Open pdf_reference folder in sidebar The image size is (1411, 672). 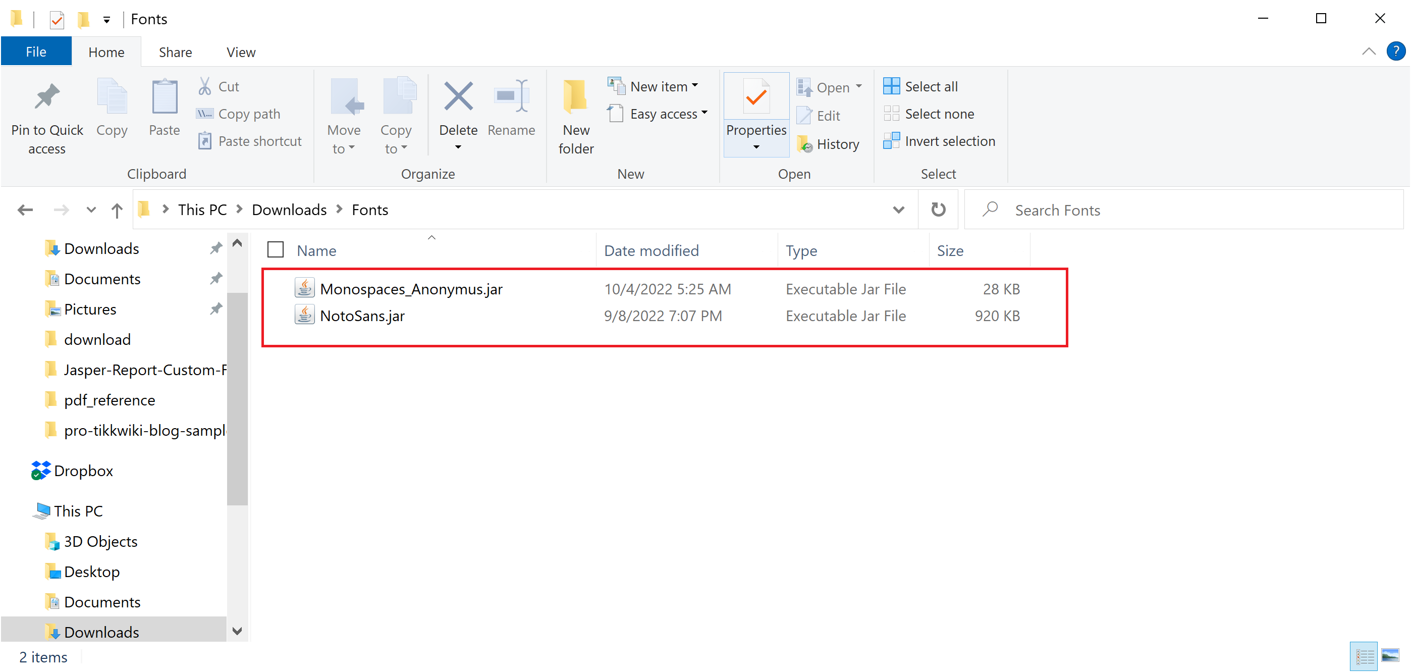click(110, 400)
